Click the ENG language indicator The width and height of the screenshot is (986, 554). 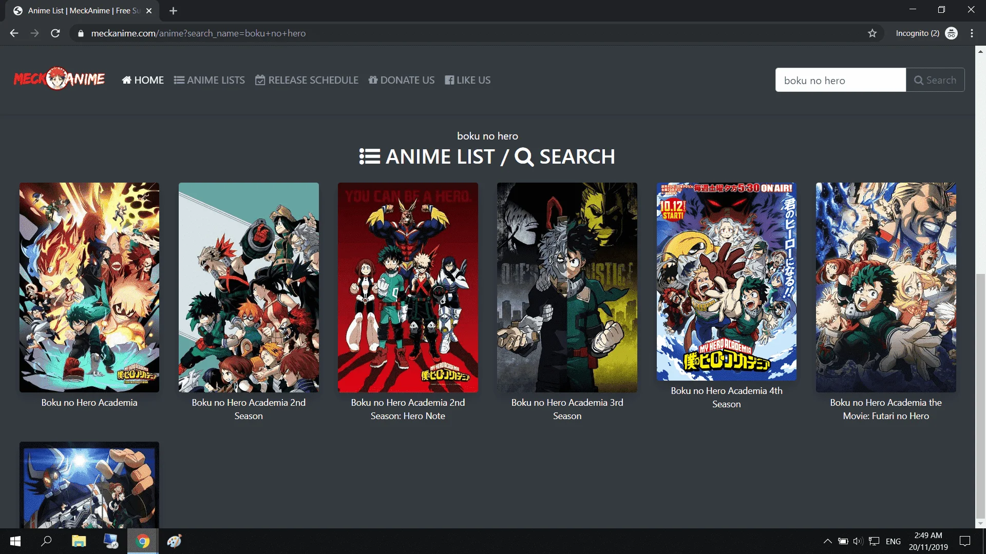(893, 541)
